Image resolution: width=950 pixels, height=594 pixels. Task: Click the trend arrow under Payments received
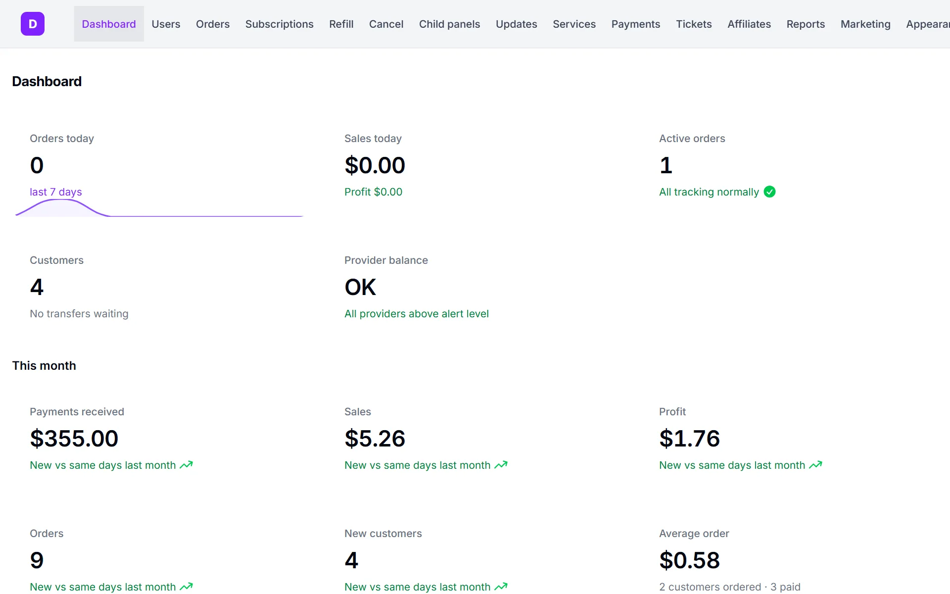[186, 465]
